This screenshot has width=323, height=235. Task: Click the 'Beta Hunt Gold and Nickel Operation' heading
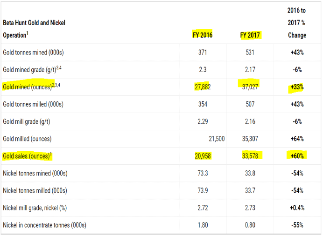(35, 29)
